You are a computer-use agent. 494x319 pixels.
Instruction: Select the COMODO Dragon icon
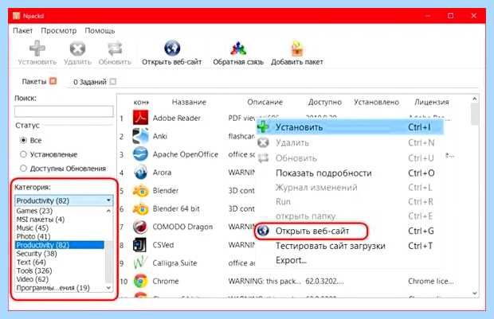(140, 227)
